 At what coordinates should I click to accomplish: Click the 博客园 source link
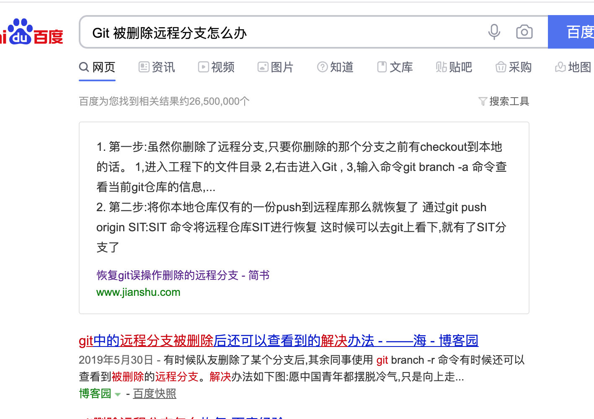click(x=95, y=393)
